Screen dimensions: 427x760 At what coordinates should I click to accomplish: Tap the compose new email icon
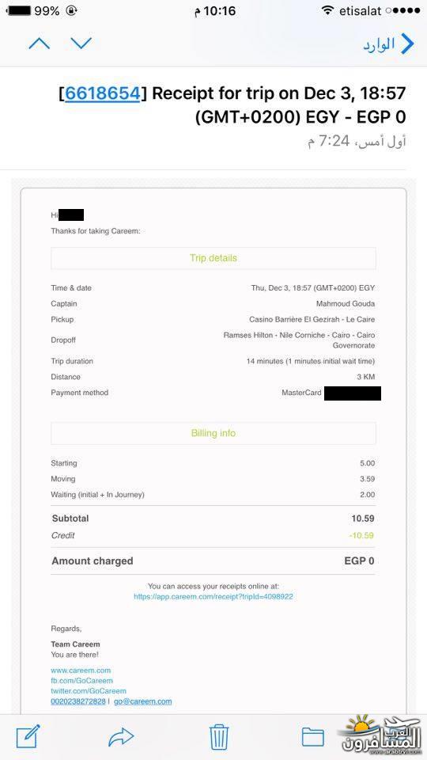click(x=28, y=736)
